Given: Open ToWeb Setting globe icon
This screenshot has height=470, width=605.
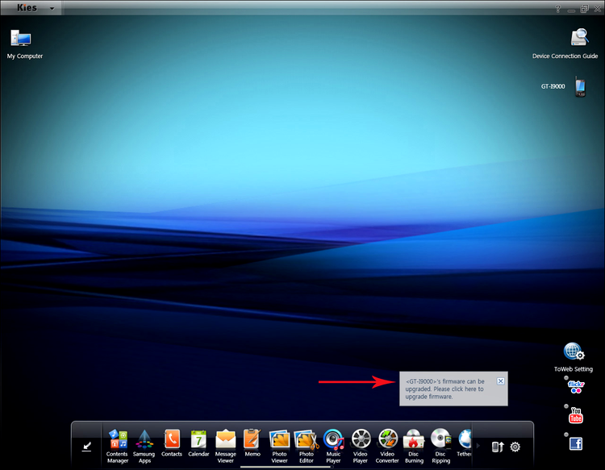Looking at the screenshot, I should 574,351.
